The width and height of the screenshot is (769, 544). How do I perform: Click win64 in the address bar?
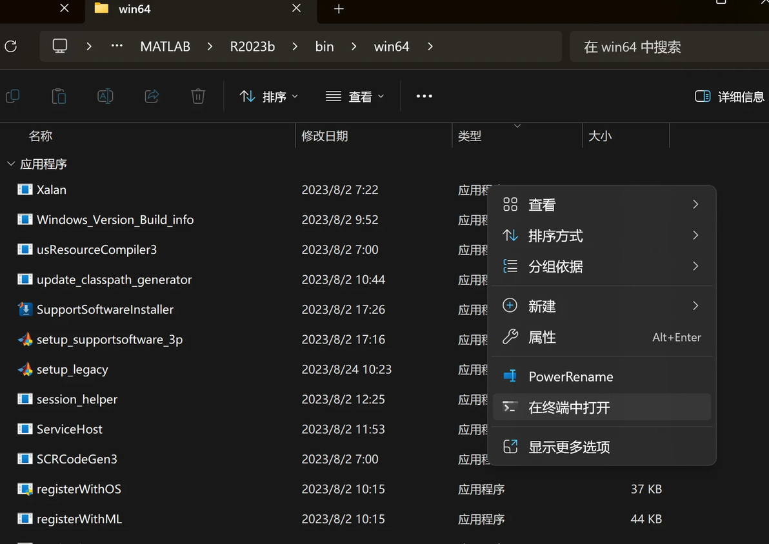click(392, 46)
